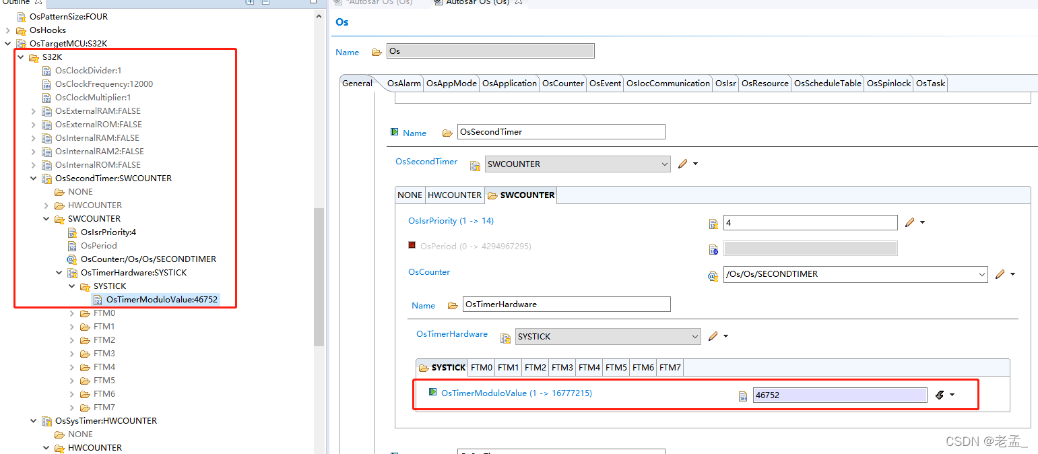The image size is (1038, 454).
Task: Collapse OsSecondTimer:SWCOUNTER node
Action: (34, 179)
